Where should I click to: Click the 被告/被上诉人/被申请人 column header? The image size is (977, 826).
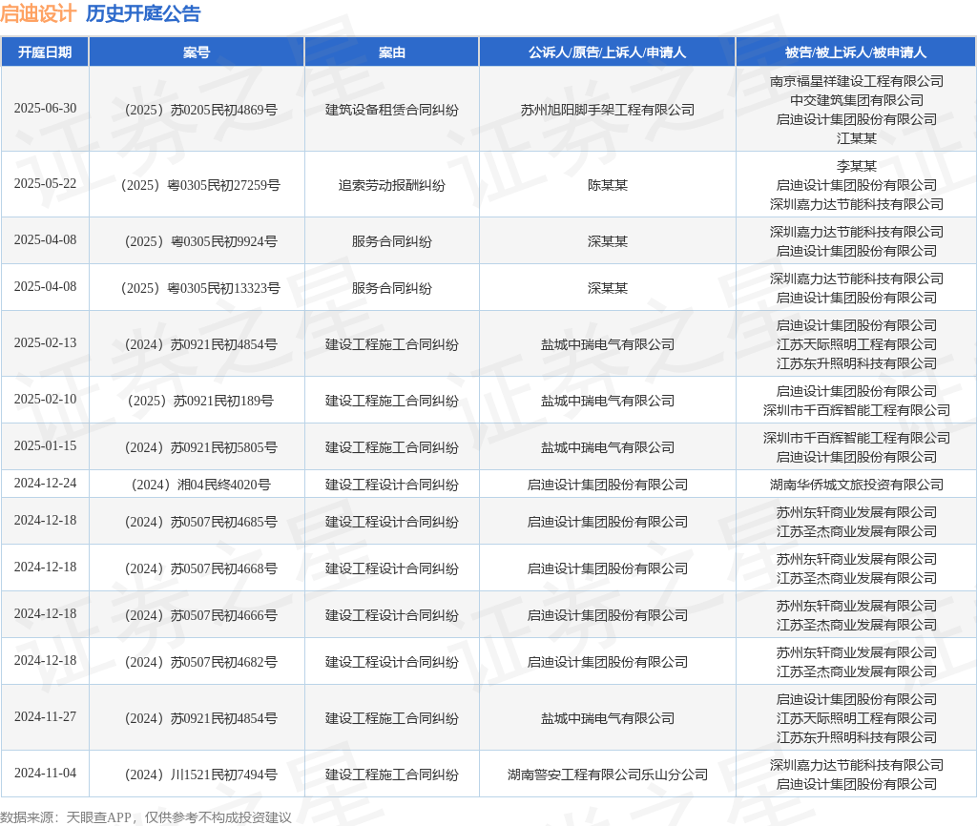click(x=856, y=52)
